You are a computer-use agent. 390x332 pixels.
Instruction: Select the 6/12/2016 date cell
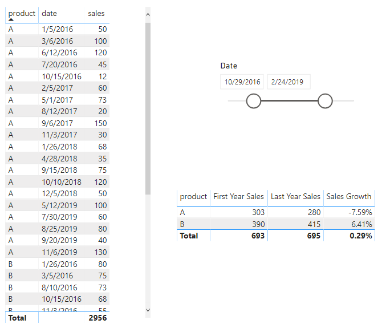59,52
